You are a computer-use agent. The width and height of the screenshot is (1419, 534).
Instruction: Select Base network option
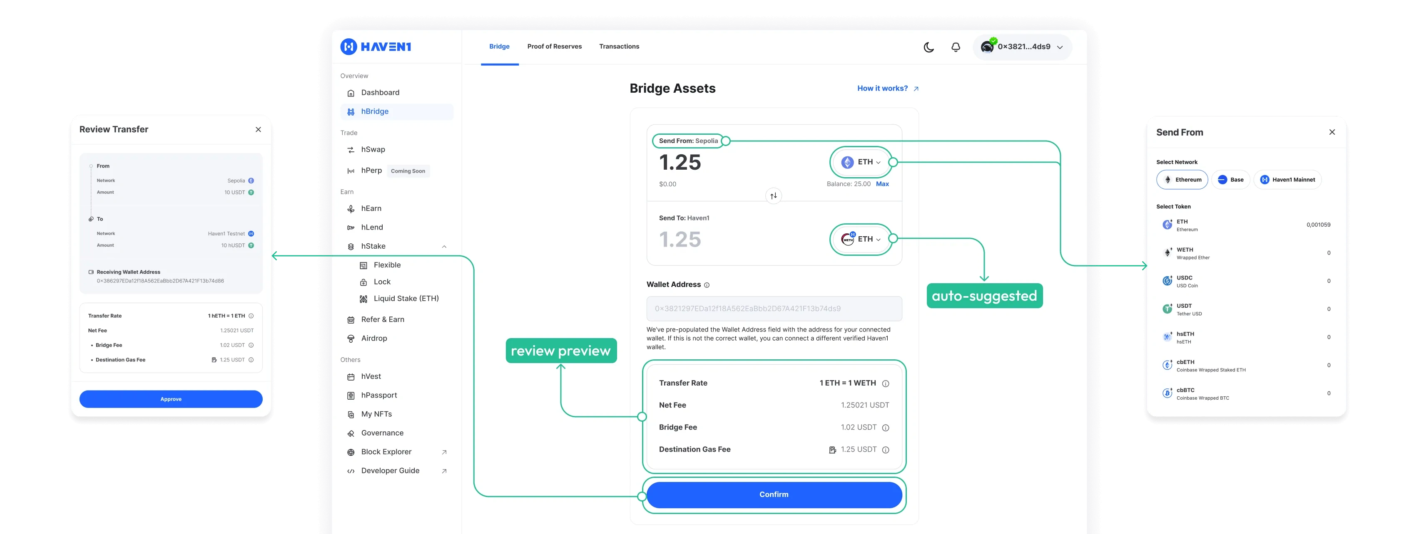click(x=1231, y=180)
